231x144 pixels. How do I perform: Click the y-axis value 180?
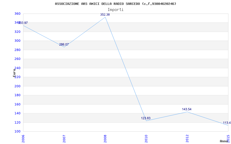coord(17,95)
